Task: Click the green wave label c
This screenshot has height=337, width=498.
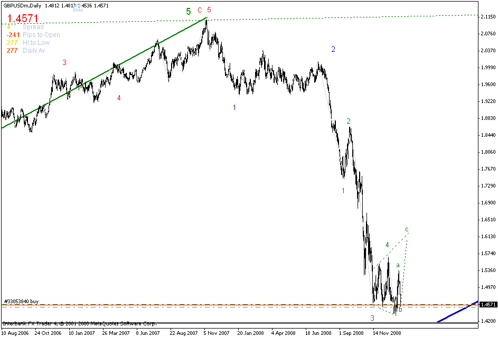Action: pos(406,229)
